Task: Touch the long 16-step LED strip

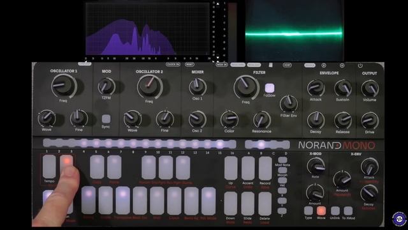Action: [x=140, y=144]
